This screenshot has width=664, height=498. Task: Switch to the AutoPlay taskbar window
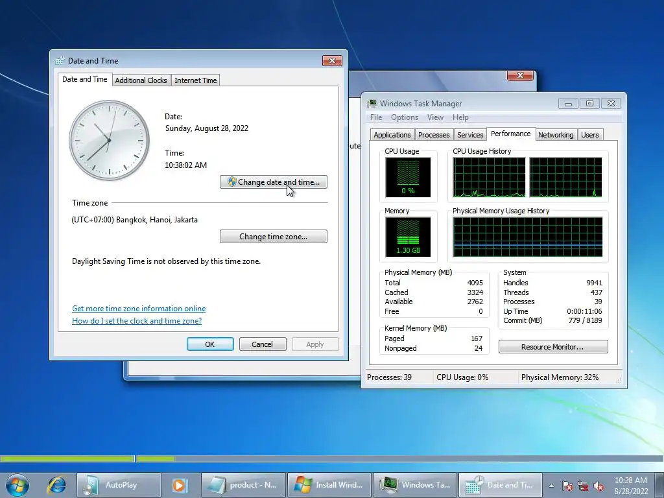119,485
